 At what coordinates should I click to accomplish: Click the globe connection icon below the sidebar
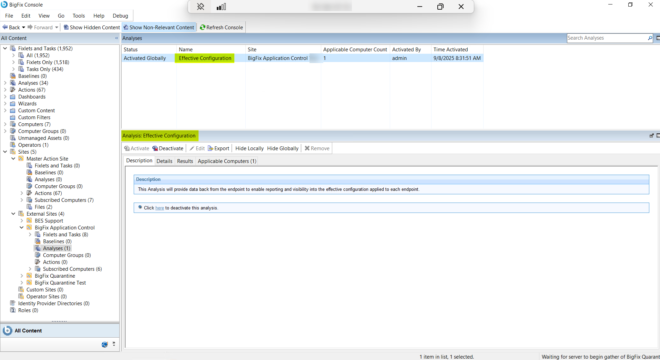tap(104, 344)
